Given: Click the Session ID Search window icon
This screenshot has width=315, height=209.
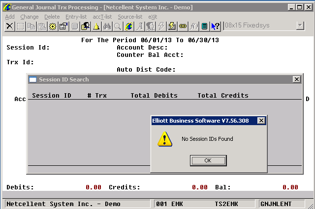Looking at the screenshot, I should (x=33, y=79).
